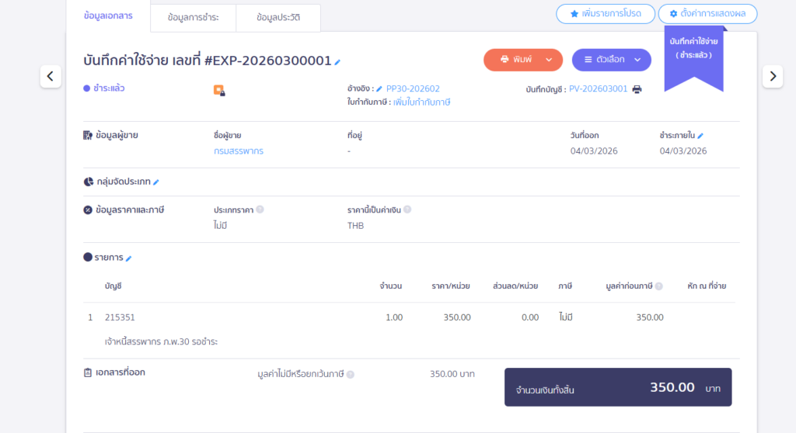This screenshot has width=796, height=433.
Task: Edit กลุ่มจัดประเภท using its pencil icon
Action: tap(155, 182)
